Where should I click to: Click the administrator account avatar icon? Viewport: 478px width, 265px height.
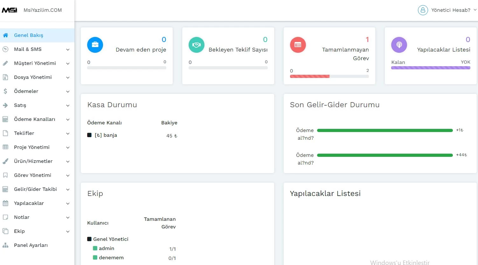tap(423, 10)
